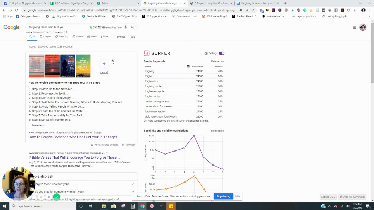Image resolution: width=374 pixels, height=210 pixels.
Task: Click the Add All Keywords button
Action: click(x=352, y=197)
